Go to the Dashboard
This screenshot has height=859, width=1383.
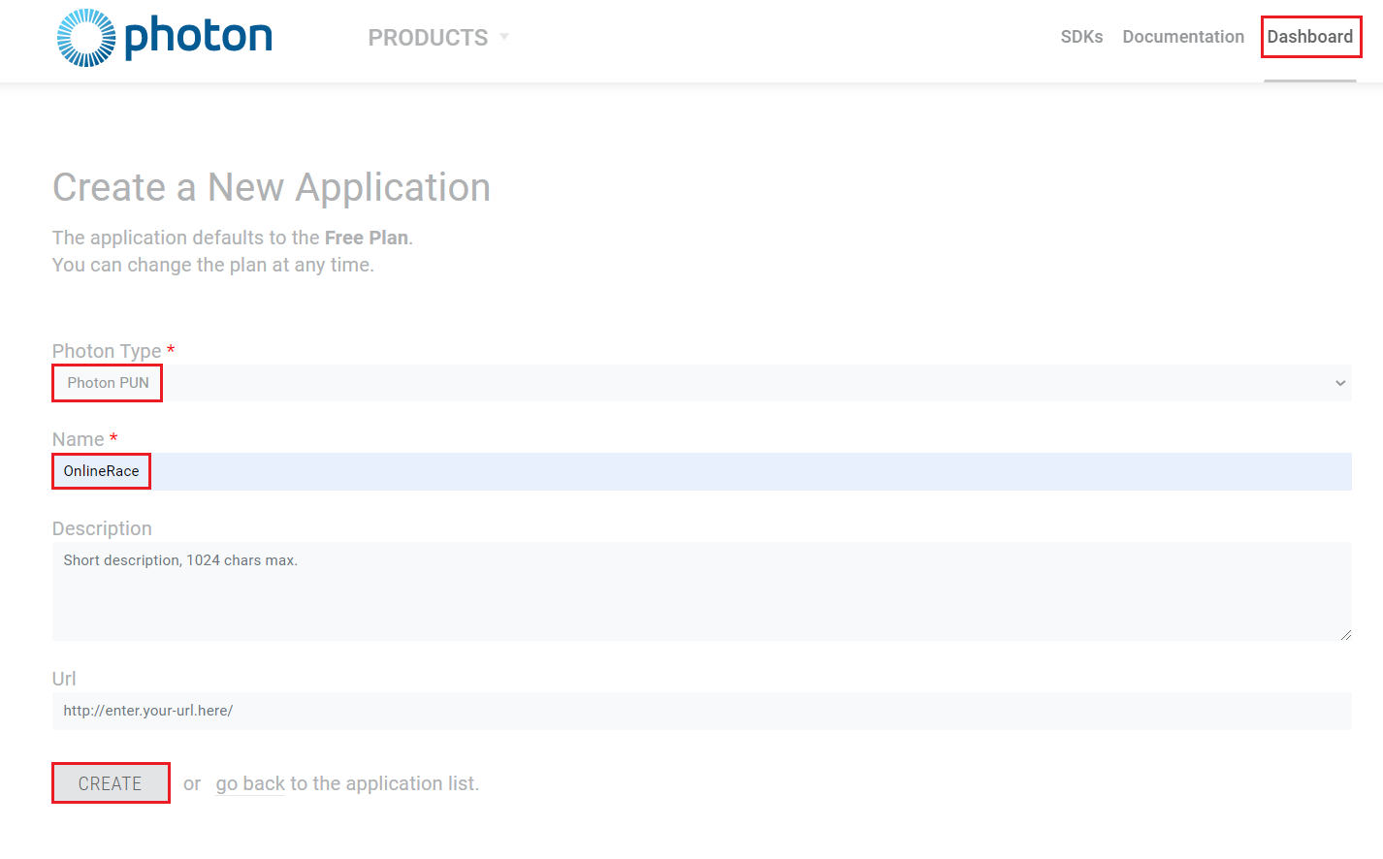coord(1311,37)
